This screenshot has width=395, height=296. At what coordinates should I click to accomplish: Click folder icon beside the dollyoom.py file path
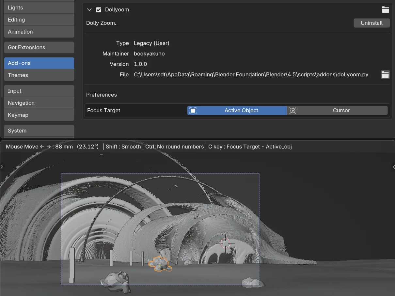point(385,75)
